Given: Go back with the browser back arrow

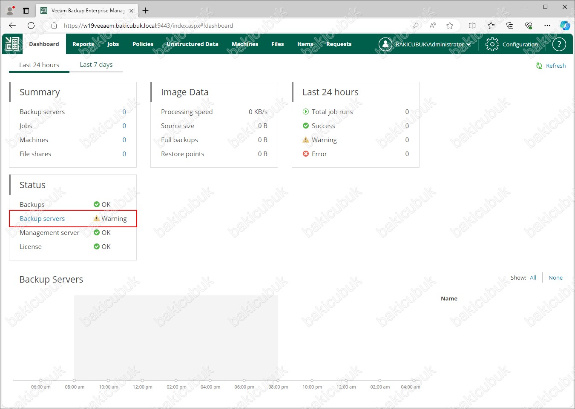Looking at the screenshot, I should click(12, 26).
